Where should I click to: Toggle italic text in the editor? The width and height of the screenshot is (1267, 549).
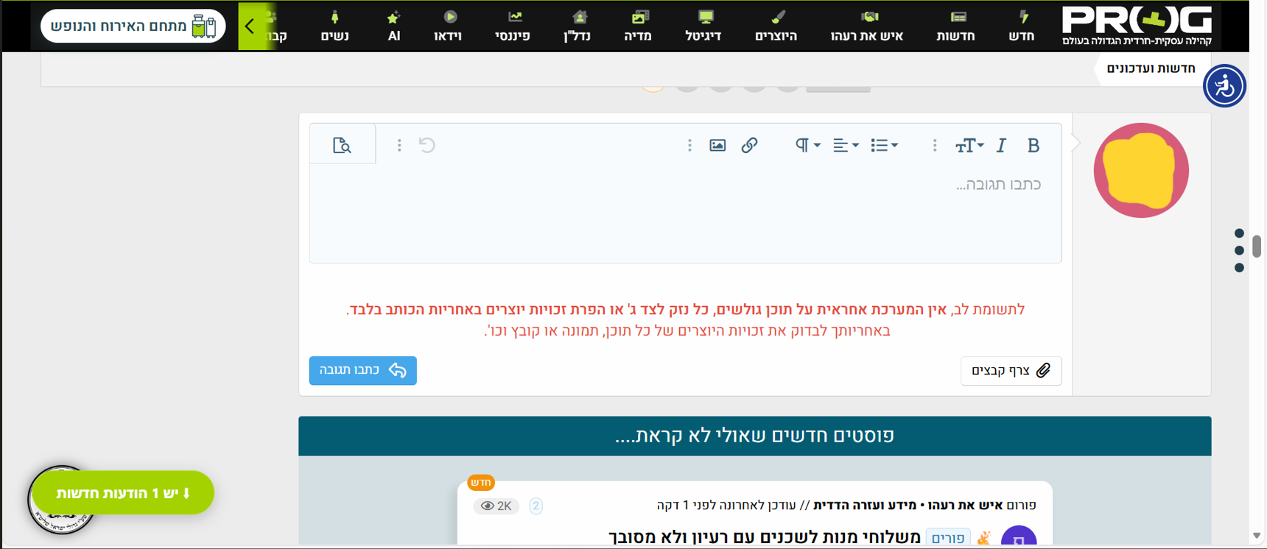(1001, 146)
